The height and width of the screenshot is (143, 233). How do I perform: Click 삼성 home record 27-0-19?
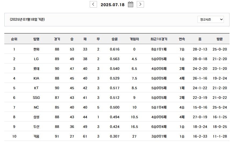point(200,117)
